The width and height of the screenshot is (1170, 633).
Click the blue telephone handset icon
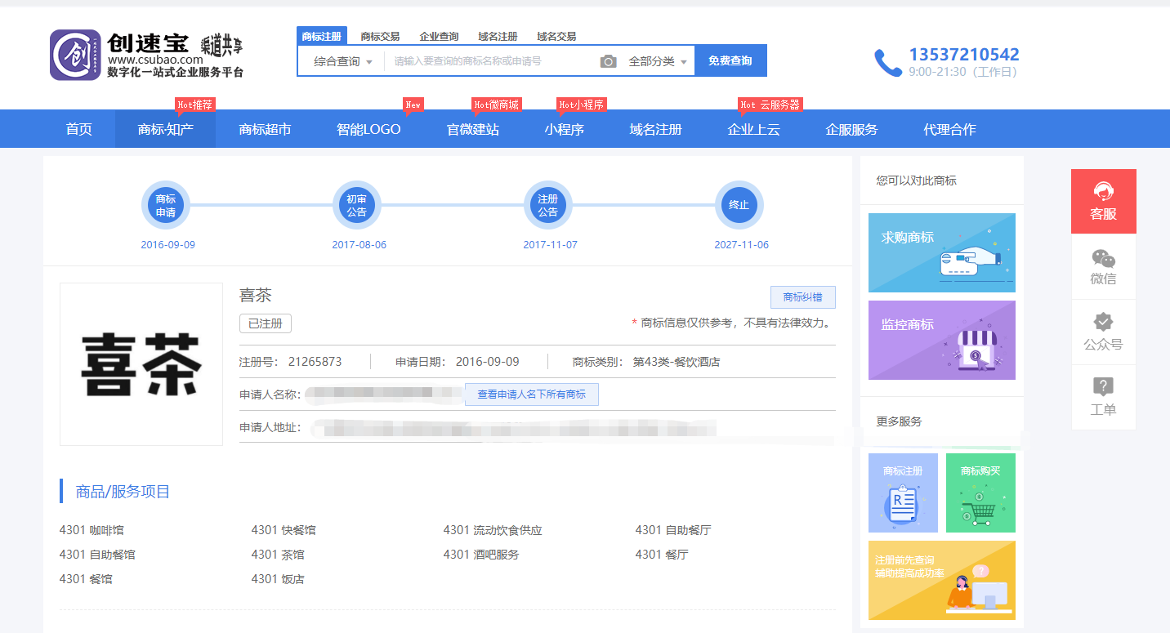(887, 62)
